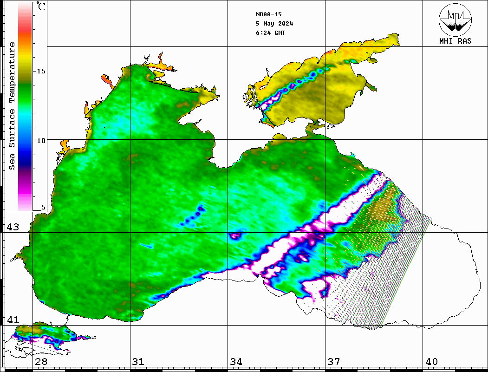Image resolution: width=488 pixels, height=372 pixels.
Task: Click the longitude label '34'
Action: (x=236, y=362)
